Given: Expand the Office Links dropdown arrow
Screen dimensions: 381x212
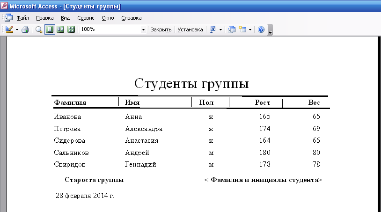Looking at the screenshot, I should [x=220, y=29].
